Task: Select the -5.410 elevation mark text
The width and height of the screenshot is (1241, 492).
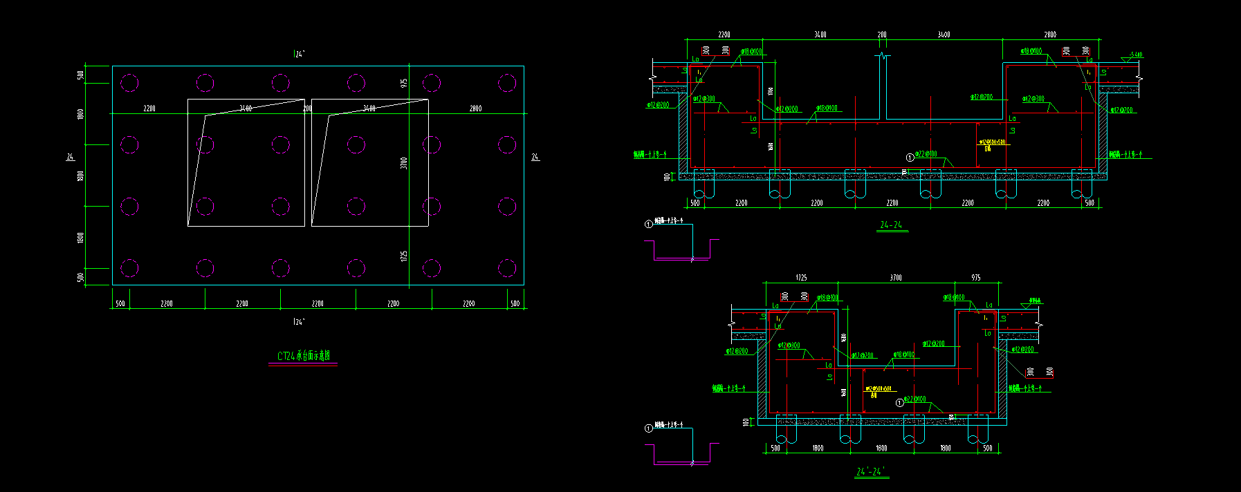Action: pos(1135,54)
